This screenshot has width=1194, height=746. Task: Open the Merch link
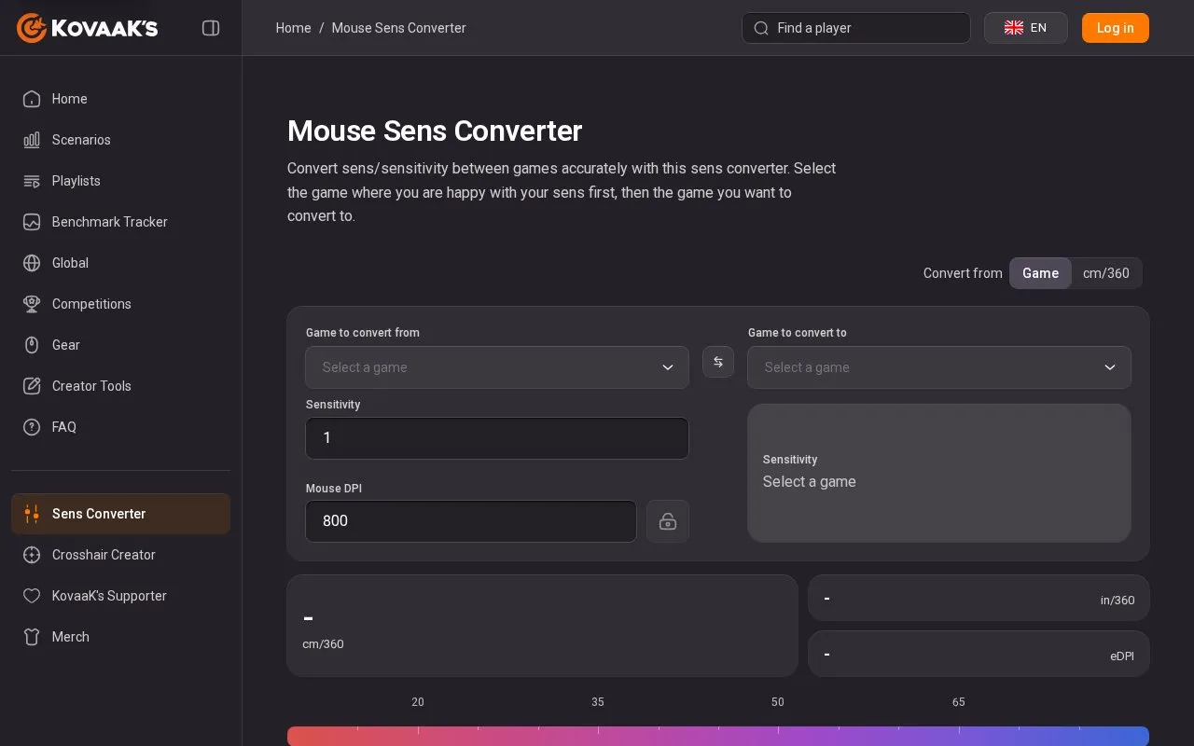point(120,637)
